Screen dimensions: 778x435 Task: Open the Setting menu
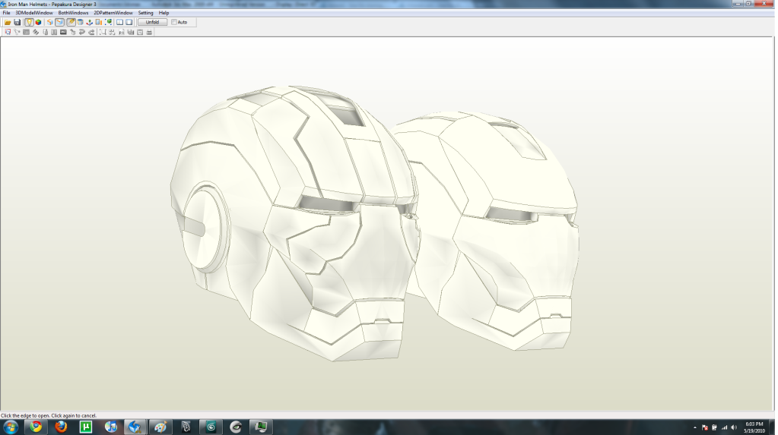click(145, 13)
